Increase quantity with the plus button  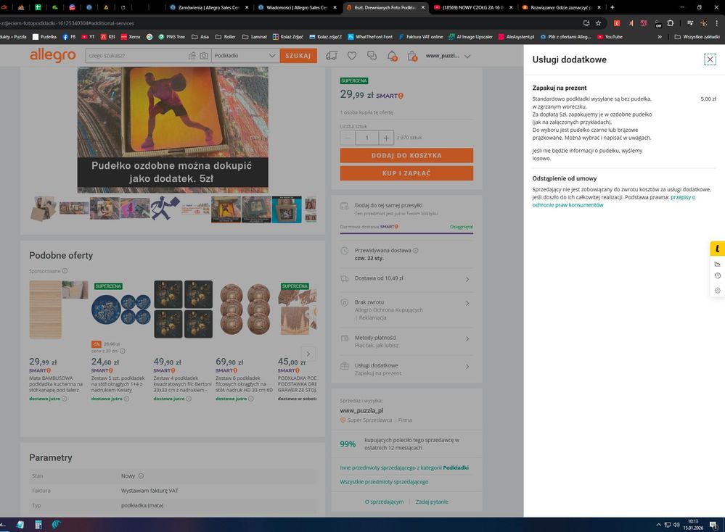[386, 138]
